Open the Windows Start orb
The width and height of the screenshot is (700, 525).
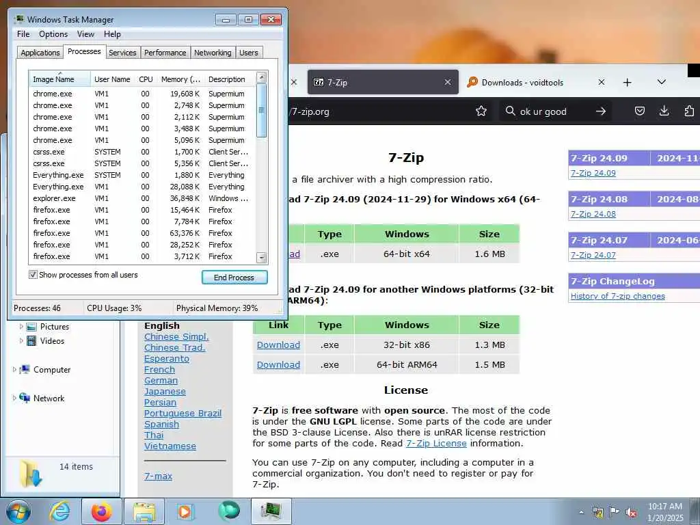(x=18, y=511)
